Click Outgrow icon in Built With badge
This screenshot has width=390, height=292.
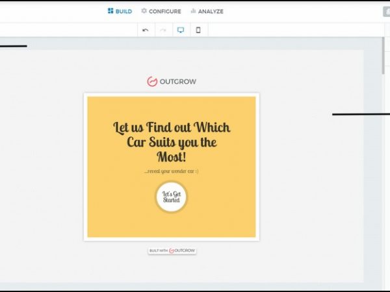click(172, 250)
